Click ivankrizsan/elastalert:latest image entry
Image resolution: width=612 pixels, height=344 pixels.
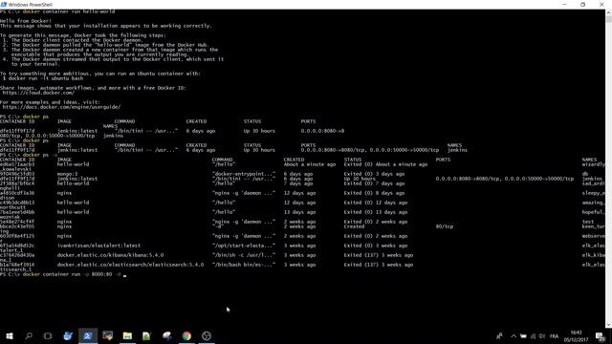tap(98, 246)
